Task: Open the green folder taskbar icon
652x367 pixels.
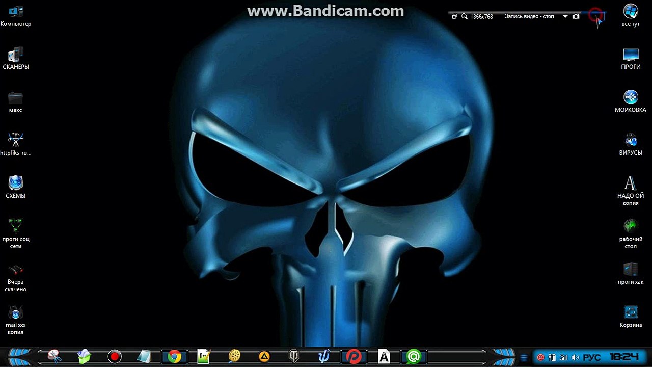Action: [x=84, y=356]
